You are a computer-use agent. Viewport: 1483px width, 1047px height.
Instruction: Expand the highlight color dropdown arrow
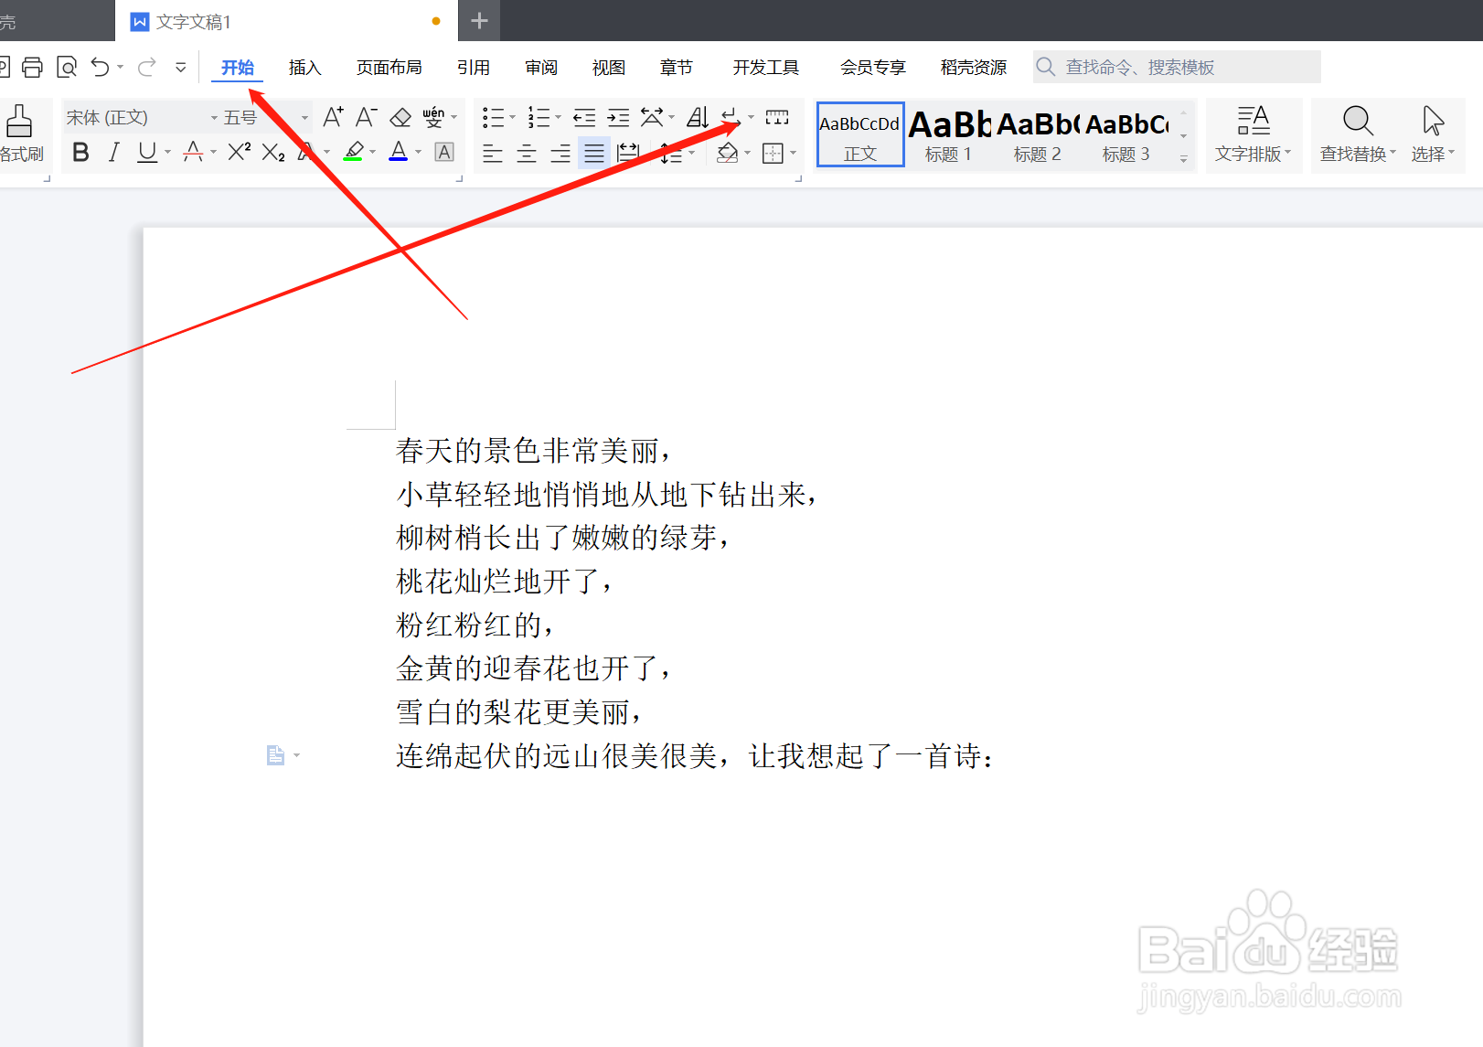[371, 153]
